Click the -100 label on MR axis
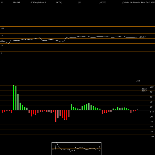155x155 pixels. click(x=152, y=137)
